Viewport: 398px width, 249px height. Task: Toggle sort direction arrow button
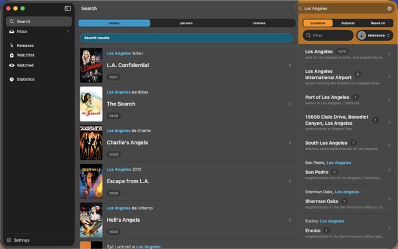(x=362, y=35)
